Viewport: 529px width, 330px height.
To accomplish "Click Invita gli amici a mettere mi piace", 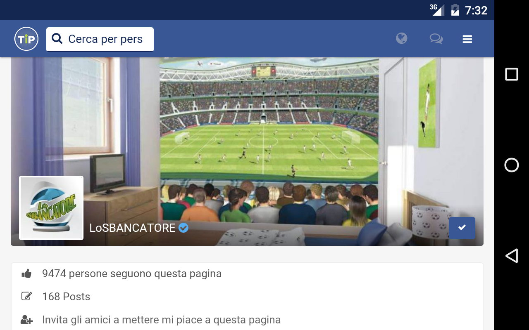I will click(x=162, y=320).
